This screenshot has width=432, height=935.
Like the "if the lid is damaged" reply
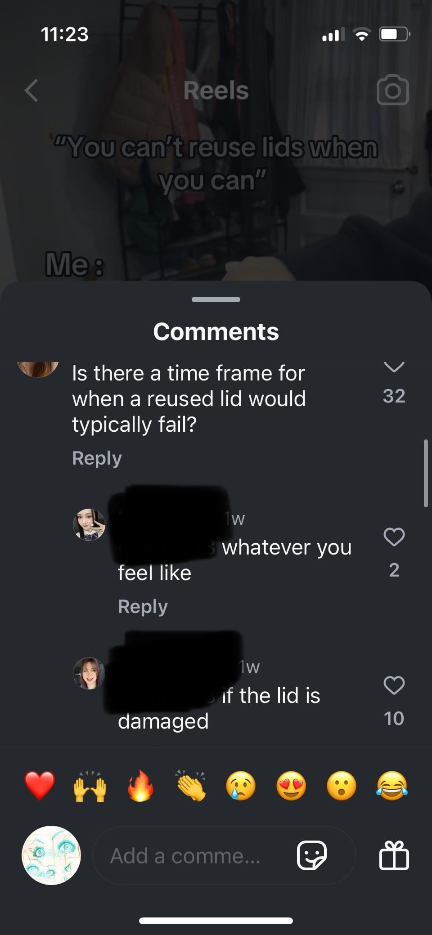(x=394, y=685)
